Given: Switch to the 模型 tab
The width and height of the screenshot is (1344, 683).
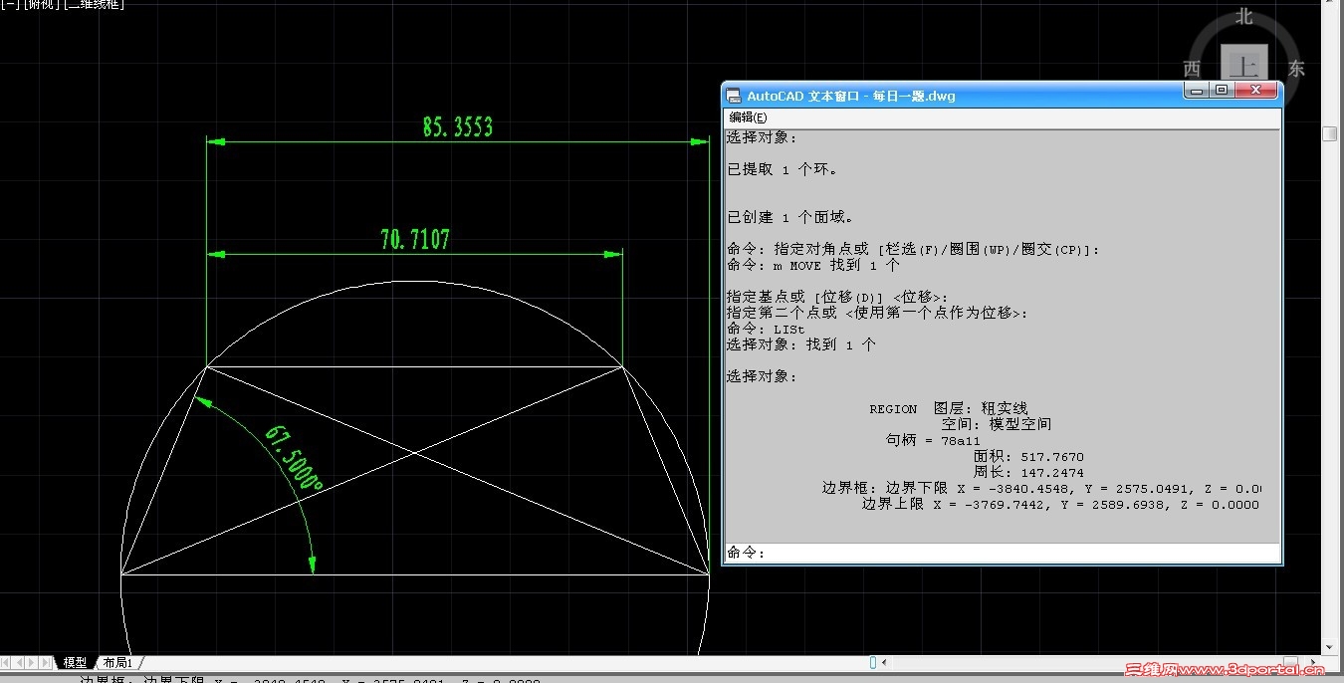Looking at the screenshot, I should [x=75, y=662].
